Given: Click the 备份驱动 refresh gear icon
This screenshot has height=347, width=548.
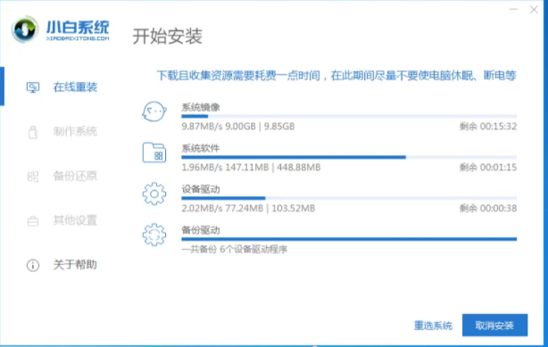Looking at the screenshot, I should point(154,235).
